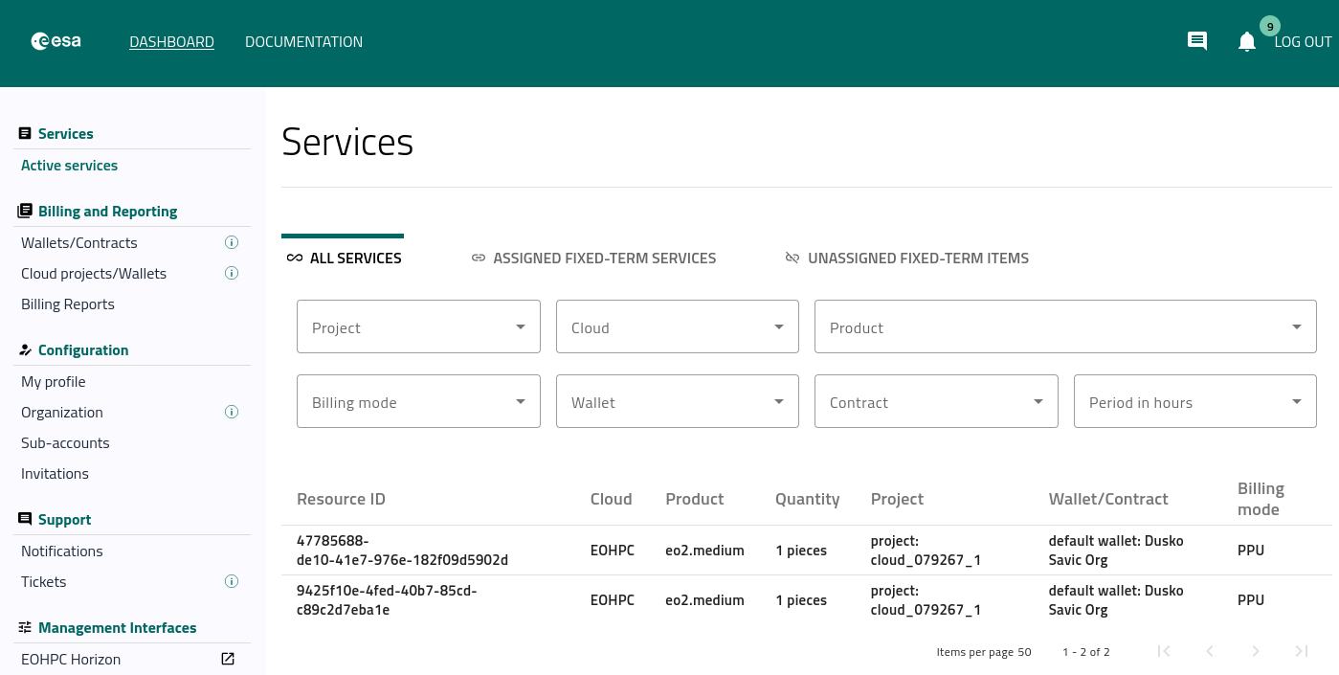Select resource row starting with 47785688
Image resolution: width=1339 pixels, height=675 pixels.
pos(402,550)
